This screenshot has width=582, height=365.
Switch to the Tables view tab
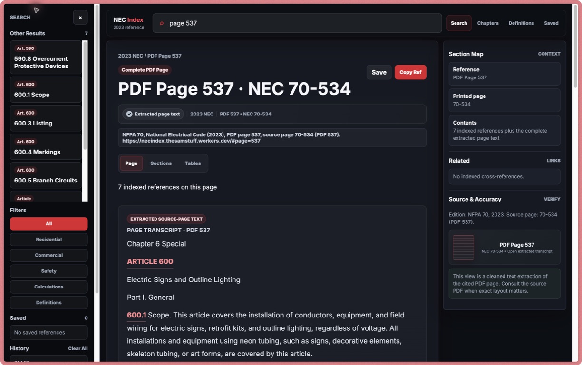pos(193,163)
